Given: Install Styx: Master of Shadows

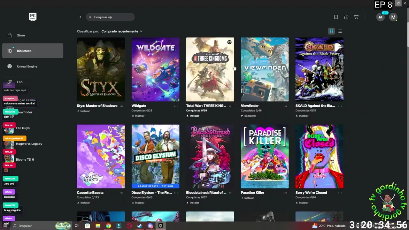Looking at the screenshot, I should (x=83, y=111).
